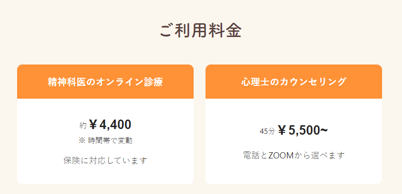Click the tilde after the 5,500 price
Viewport: 402px width, 194px height.
324,130
